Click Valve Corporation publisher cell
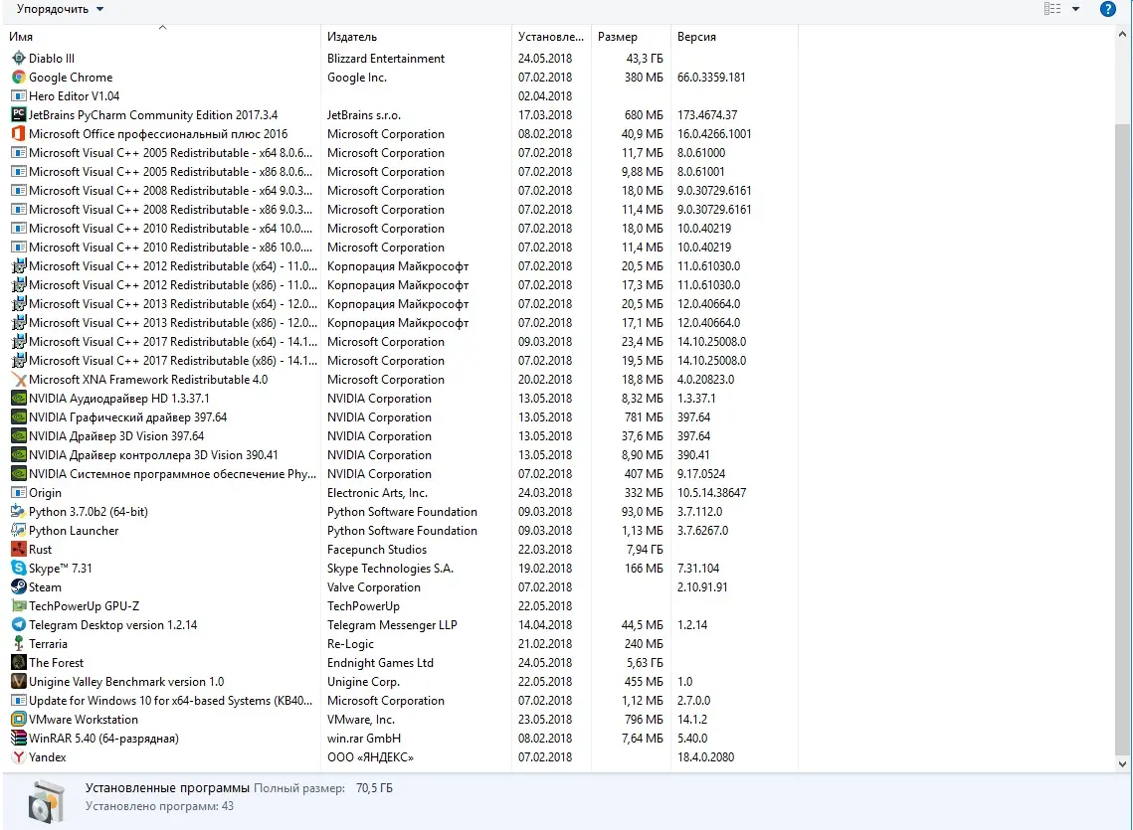 (374, 587)
